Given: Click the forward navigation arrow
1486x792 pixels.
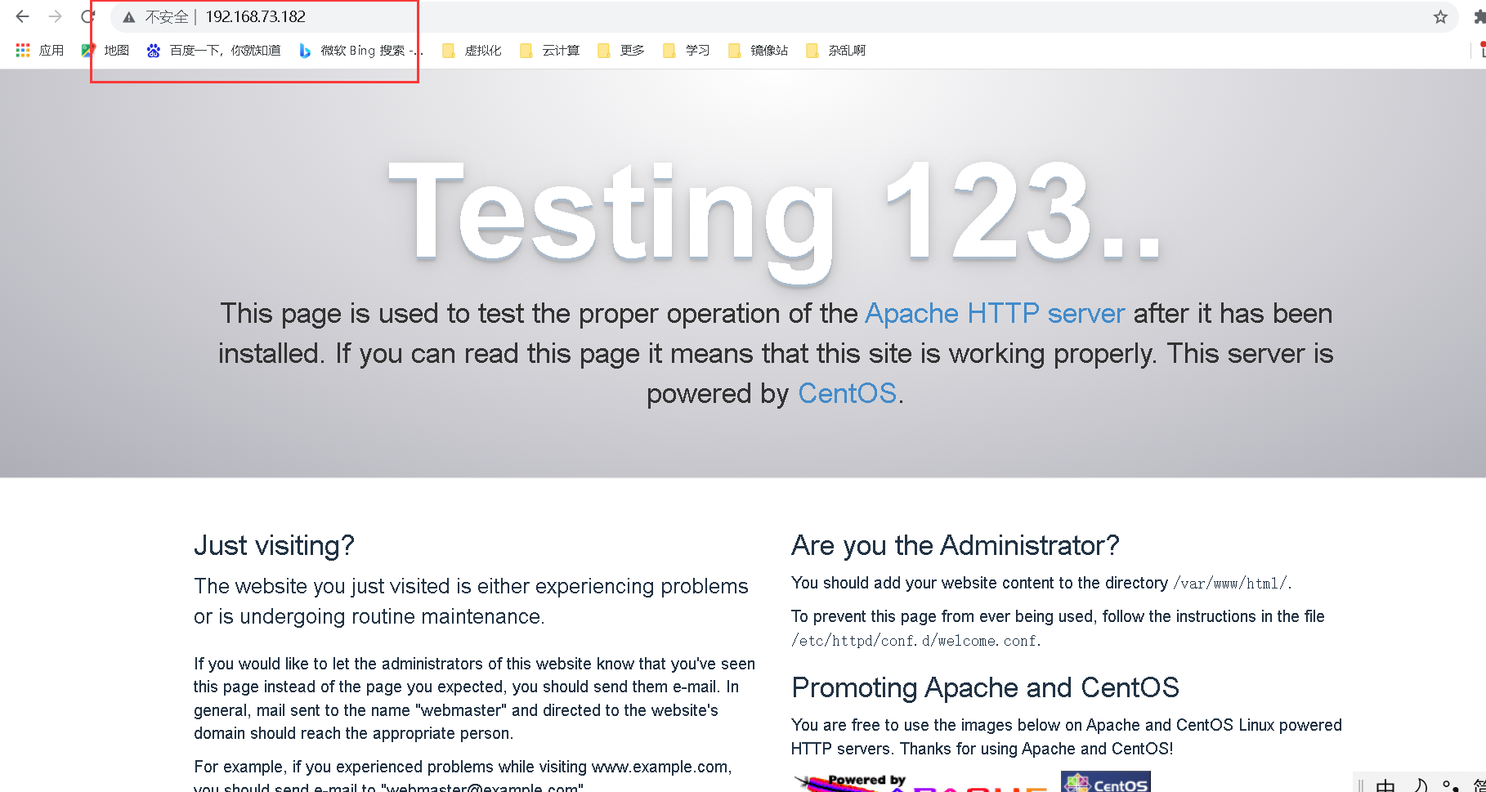Looking at the screenshot, I should [x=56, y=16].
